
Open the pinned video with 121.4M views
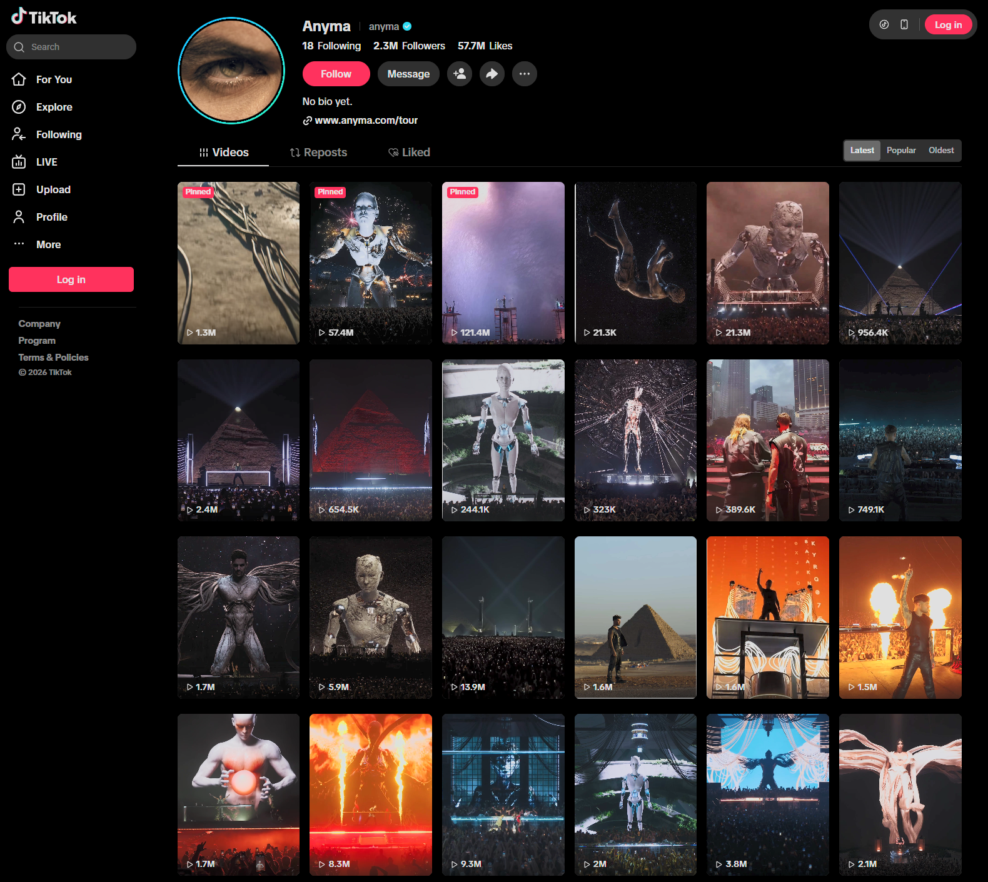point(503,263)
